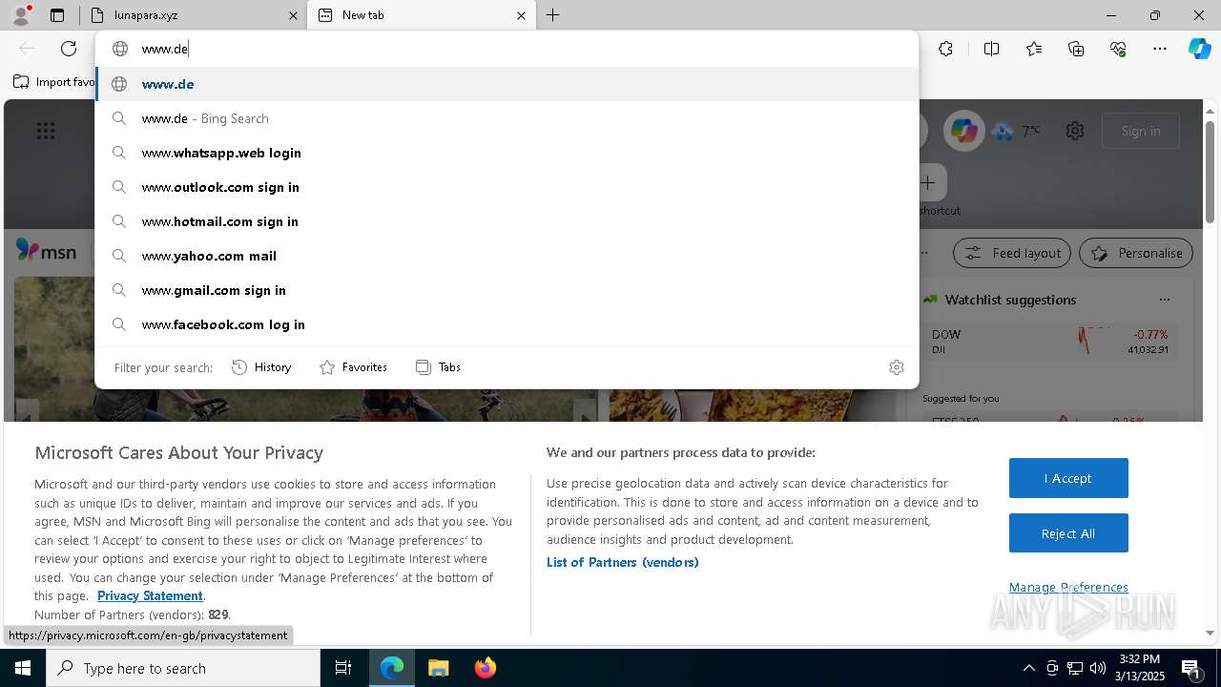The height and width of the screenshot is (687, 1221).
Task: Open the tab actions menu icon
Action: point(57,15)
